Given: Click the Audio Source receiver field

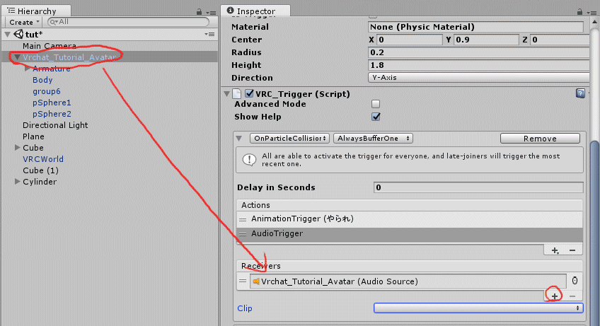Looking at the screenshot, I should click(x=408, y=281).
